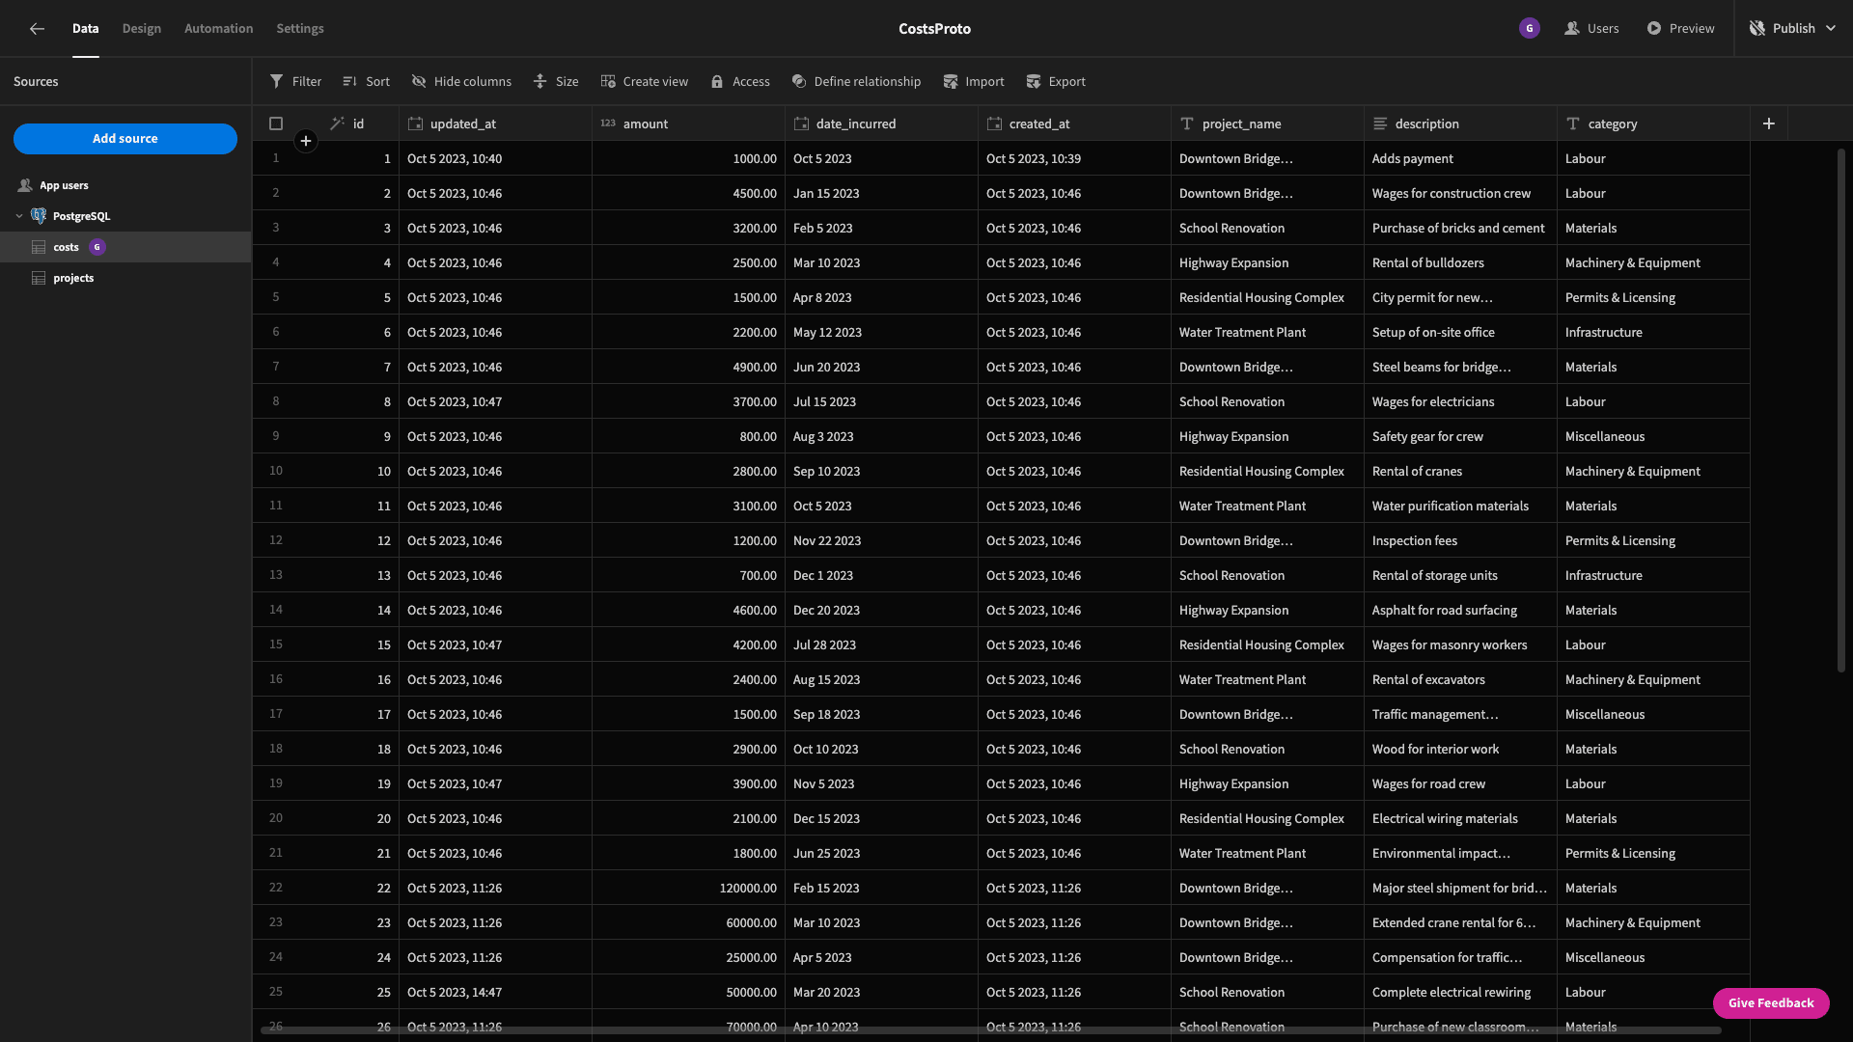Toggle the checkbox in header row
The image size is (1853, 1042).
pyautogui.click(x=276, y=123)
